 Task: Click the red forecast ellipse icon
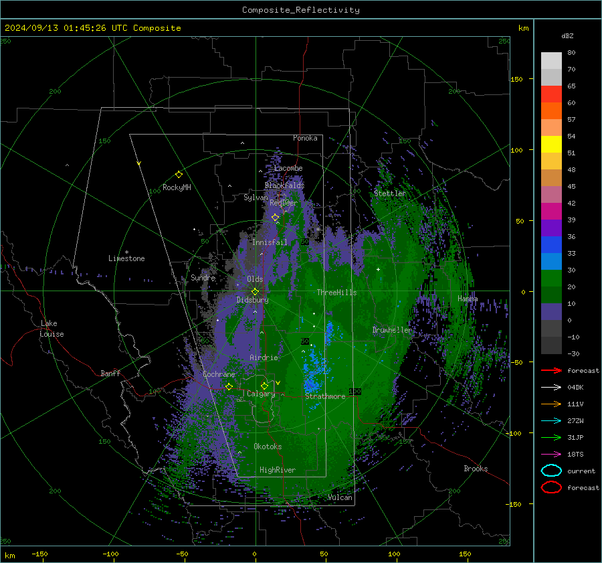pos(551,487)
